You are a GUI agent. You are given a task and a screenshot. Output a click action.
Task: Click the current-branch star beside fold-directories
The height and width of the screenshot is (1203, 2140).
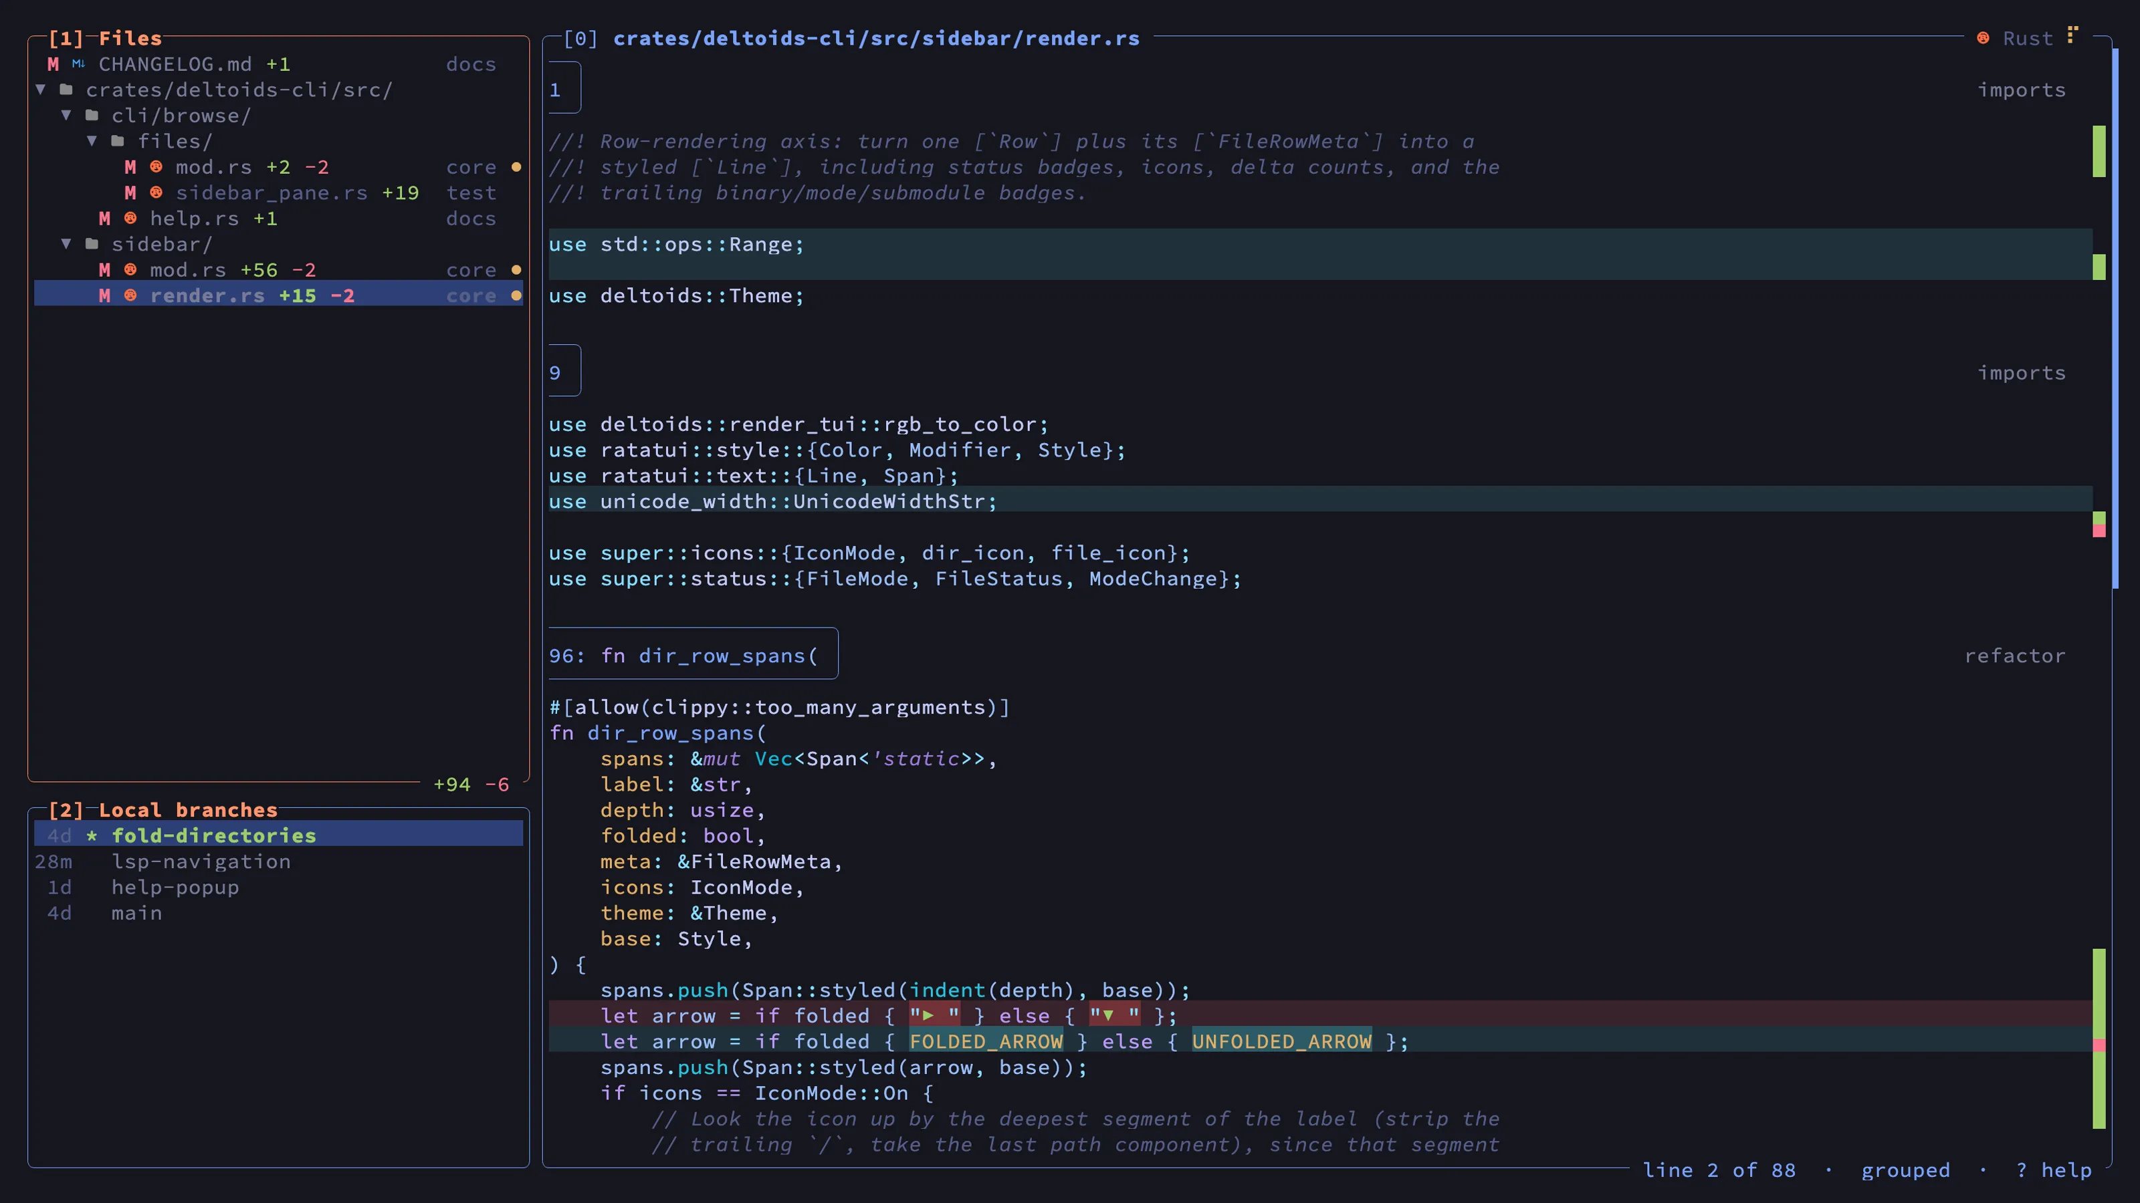pyautogui.click(x=92, y=836)
